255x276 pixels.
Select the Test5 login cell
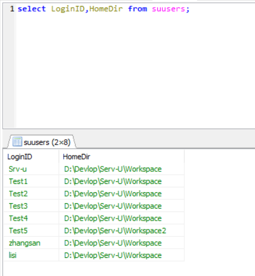coord(31,231)
